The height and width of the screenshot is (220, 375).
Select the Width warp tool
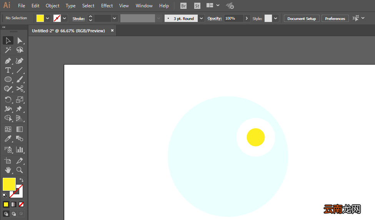[x=8, y=109]
